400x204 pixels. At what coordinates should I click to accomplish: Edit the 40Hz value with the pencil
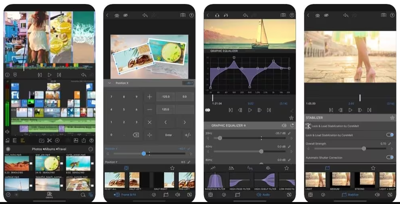(289, 147)
